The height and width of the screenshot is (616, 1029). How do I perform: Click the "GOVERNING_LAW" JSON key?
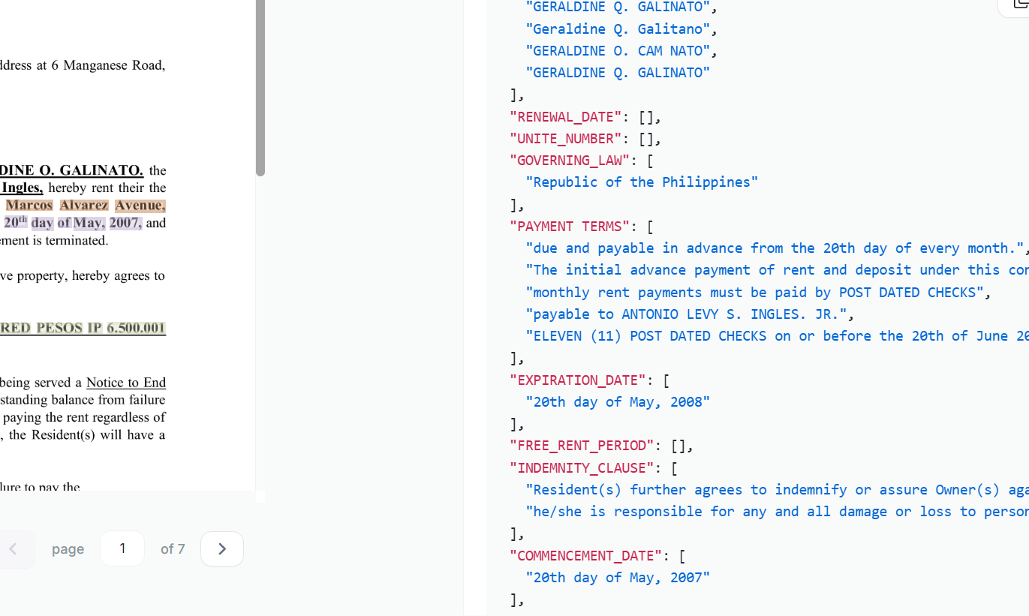[569, 161]
